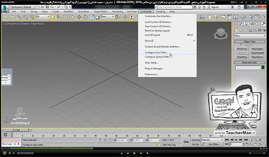Select the Select and Link tool
This screenshot has width=269, height=157.
(x=19, y=17)
